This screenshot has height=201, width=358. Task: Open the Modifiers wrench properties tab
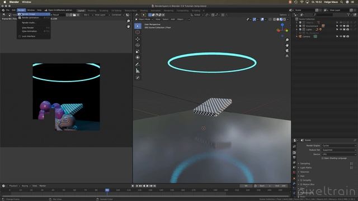(x=294, y=183)
